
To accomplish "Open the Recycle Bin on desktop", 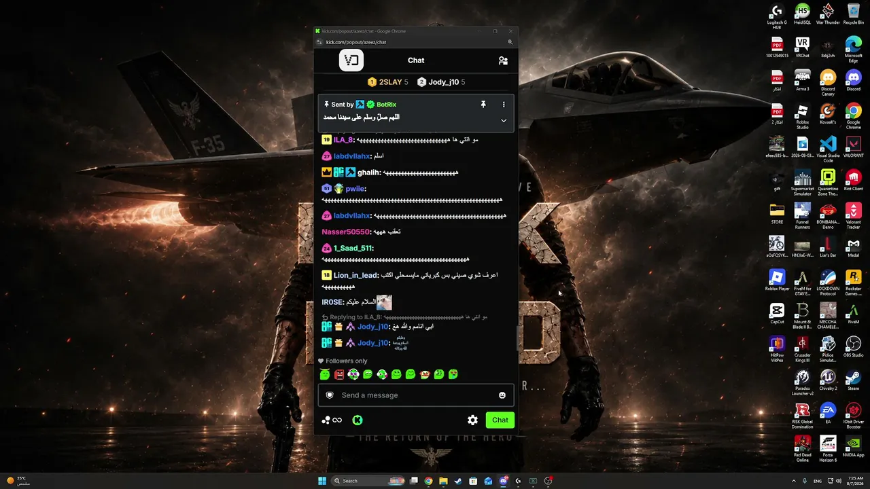I will 854,15.
